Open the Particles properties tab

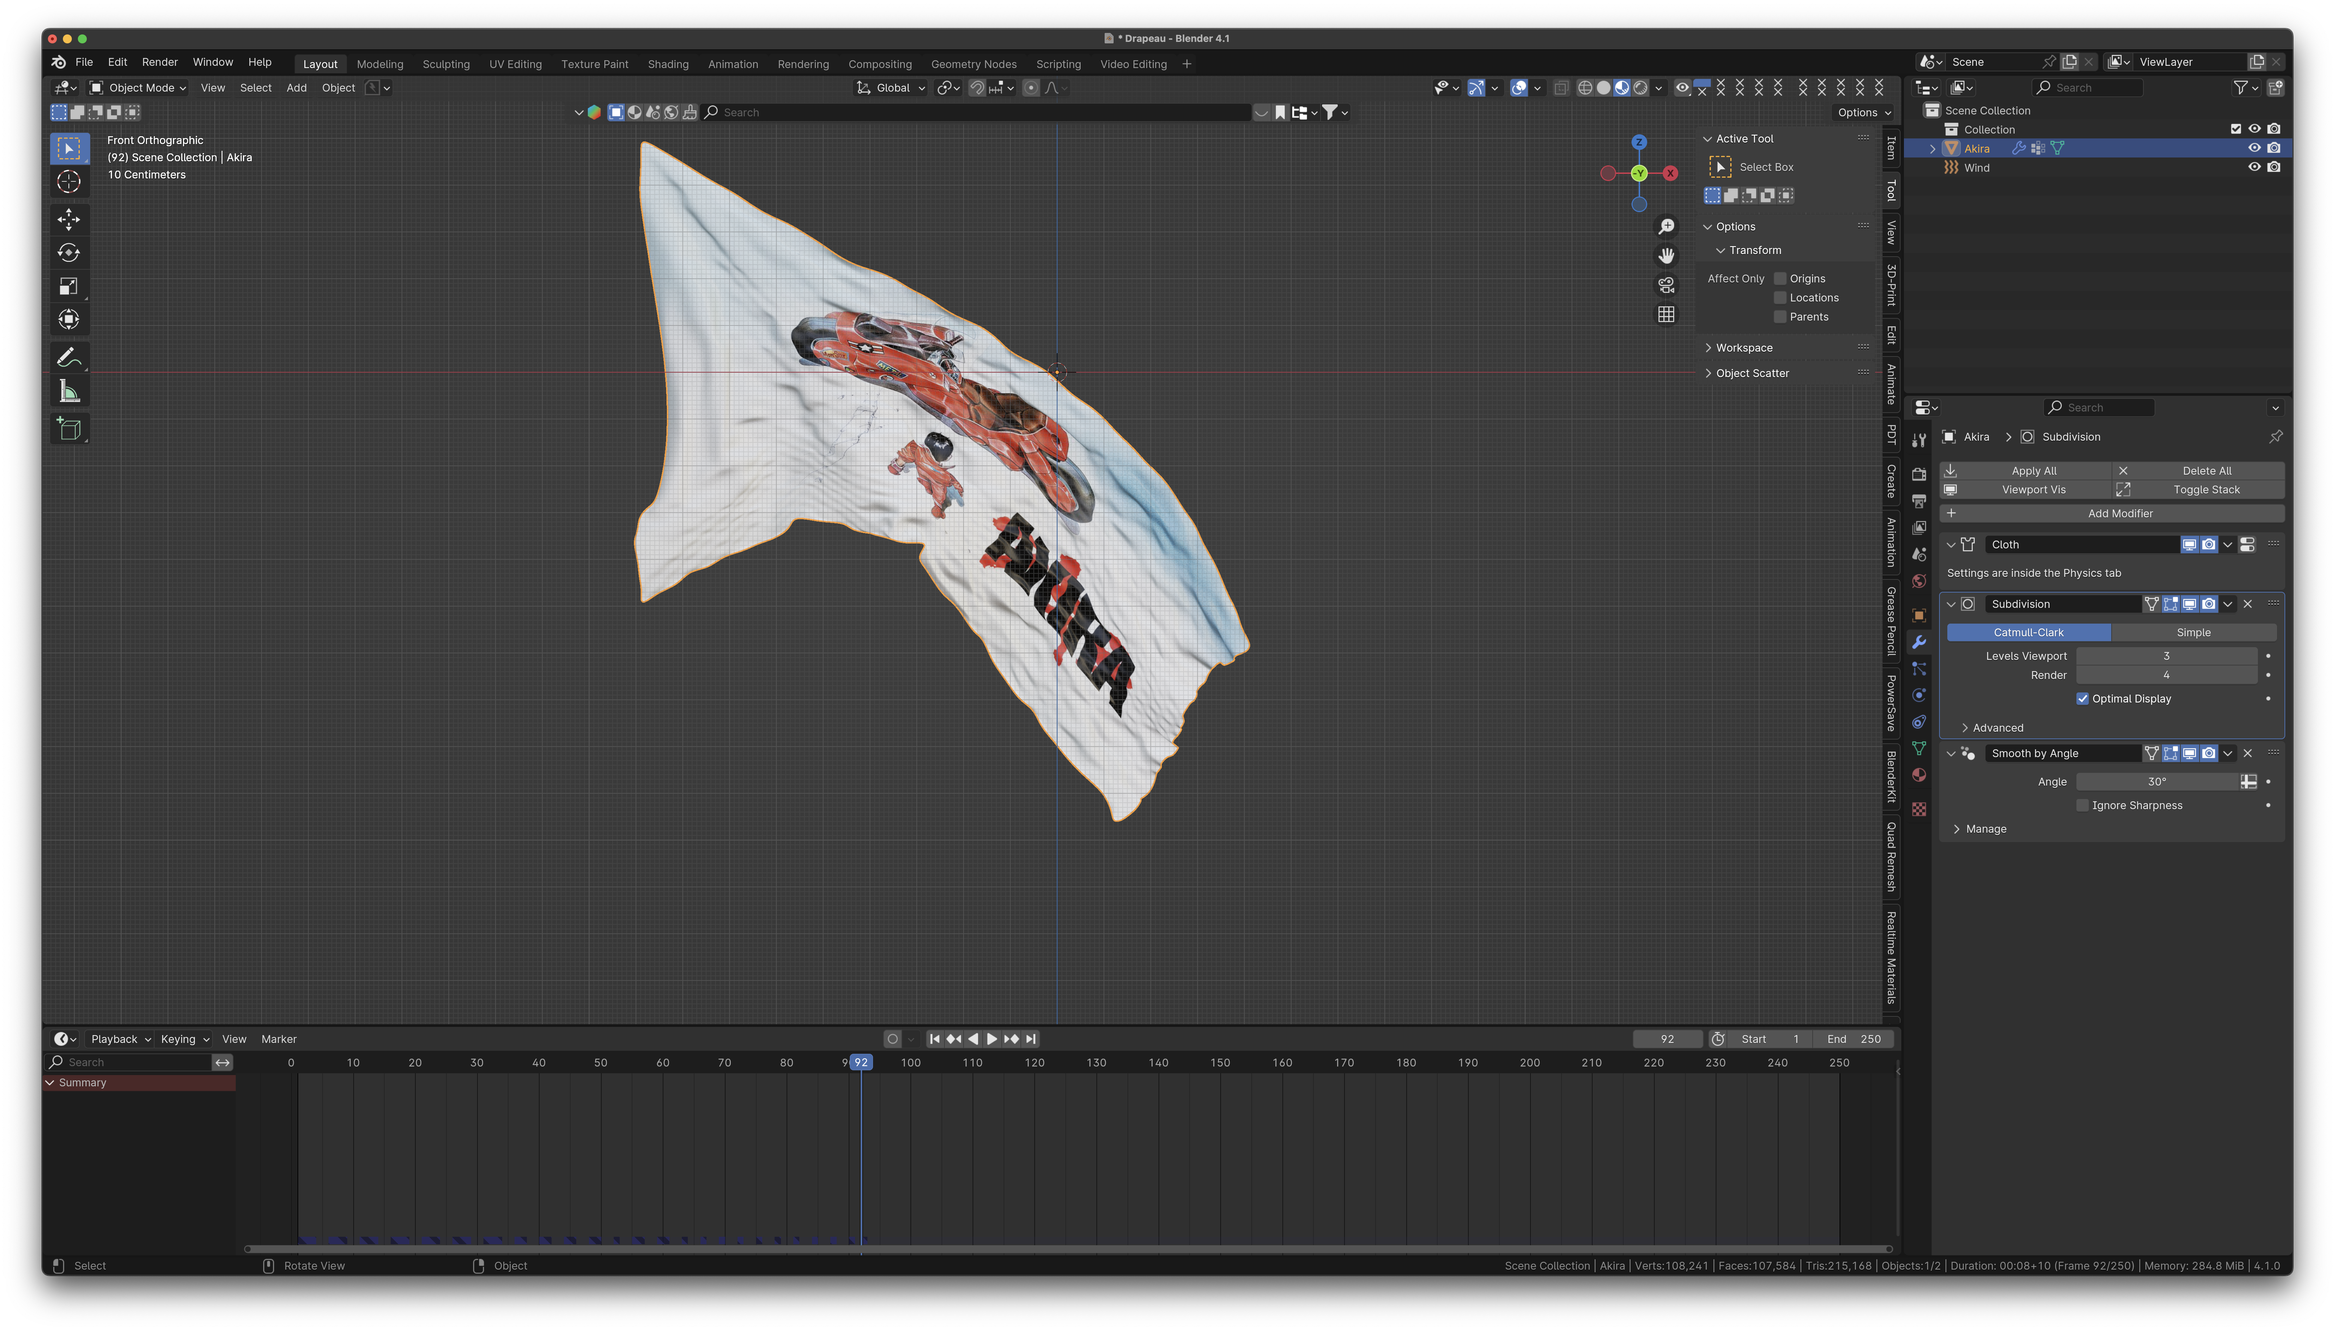[1919, 668]
